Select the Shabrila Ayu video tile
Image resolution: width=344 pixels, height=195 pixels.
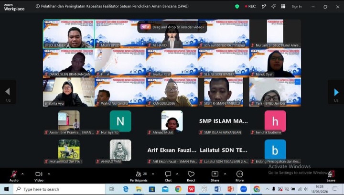tap(69, 92)
